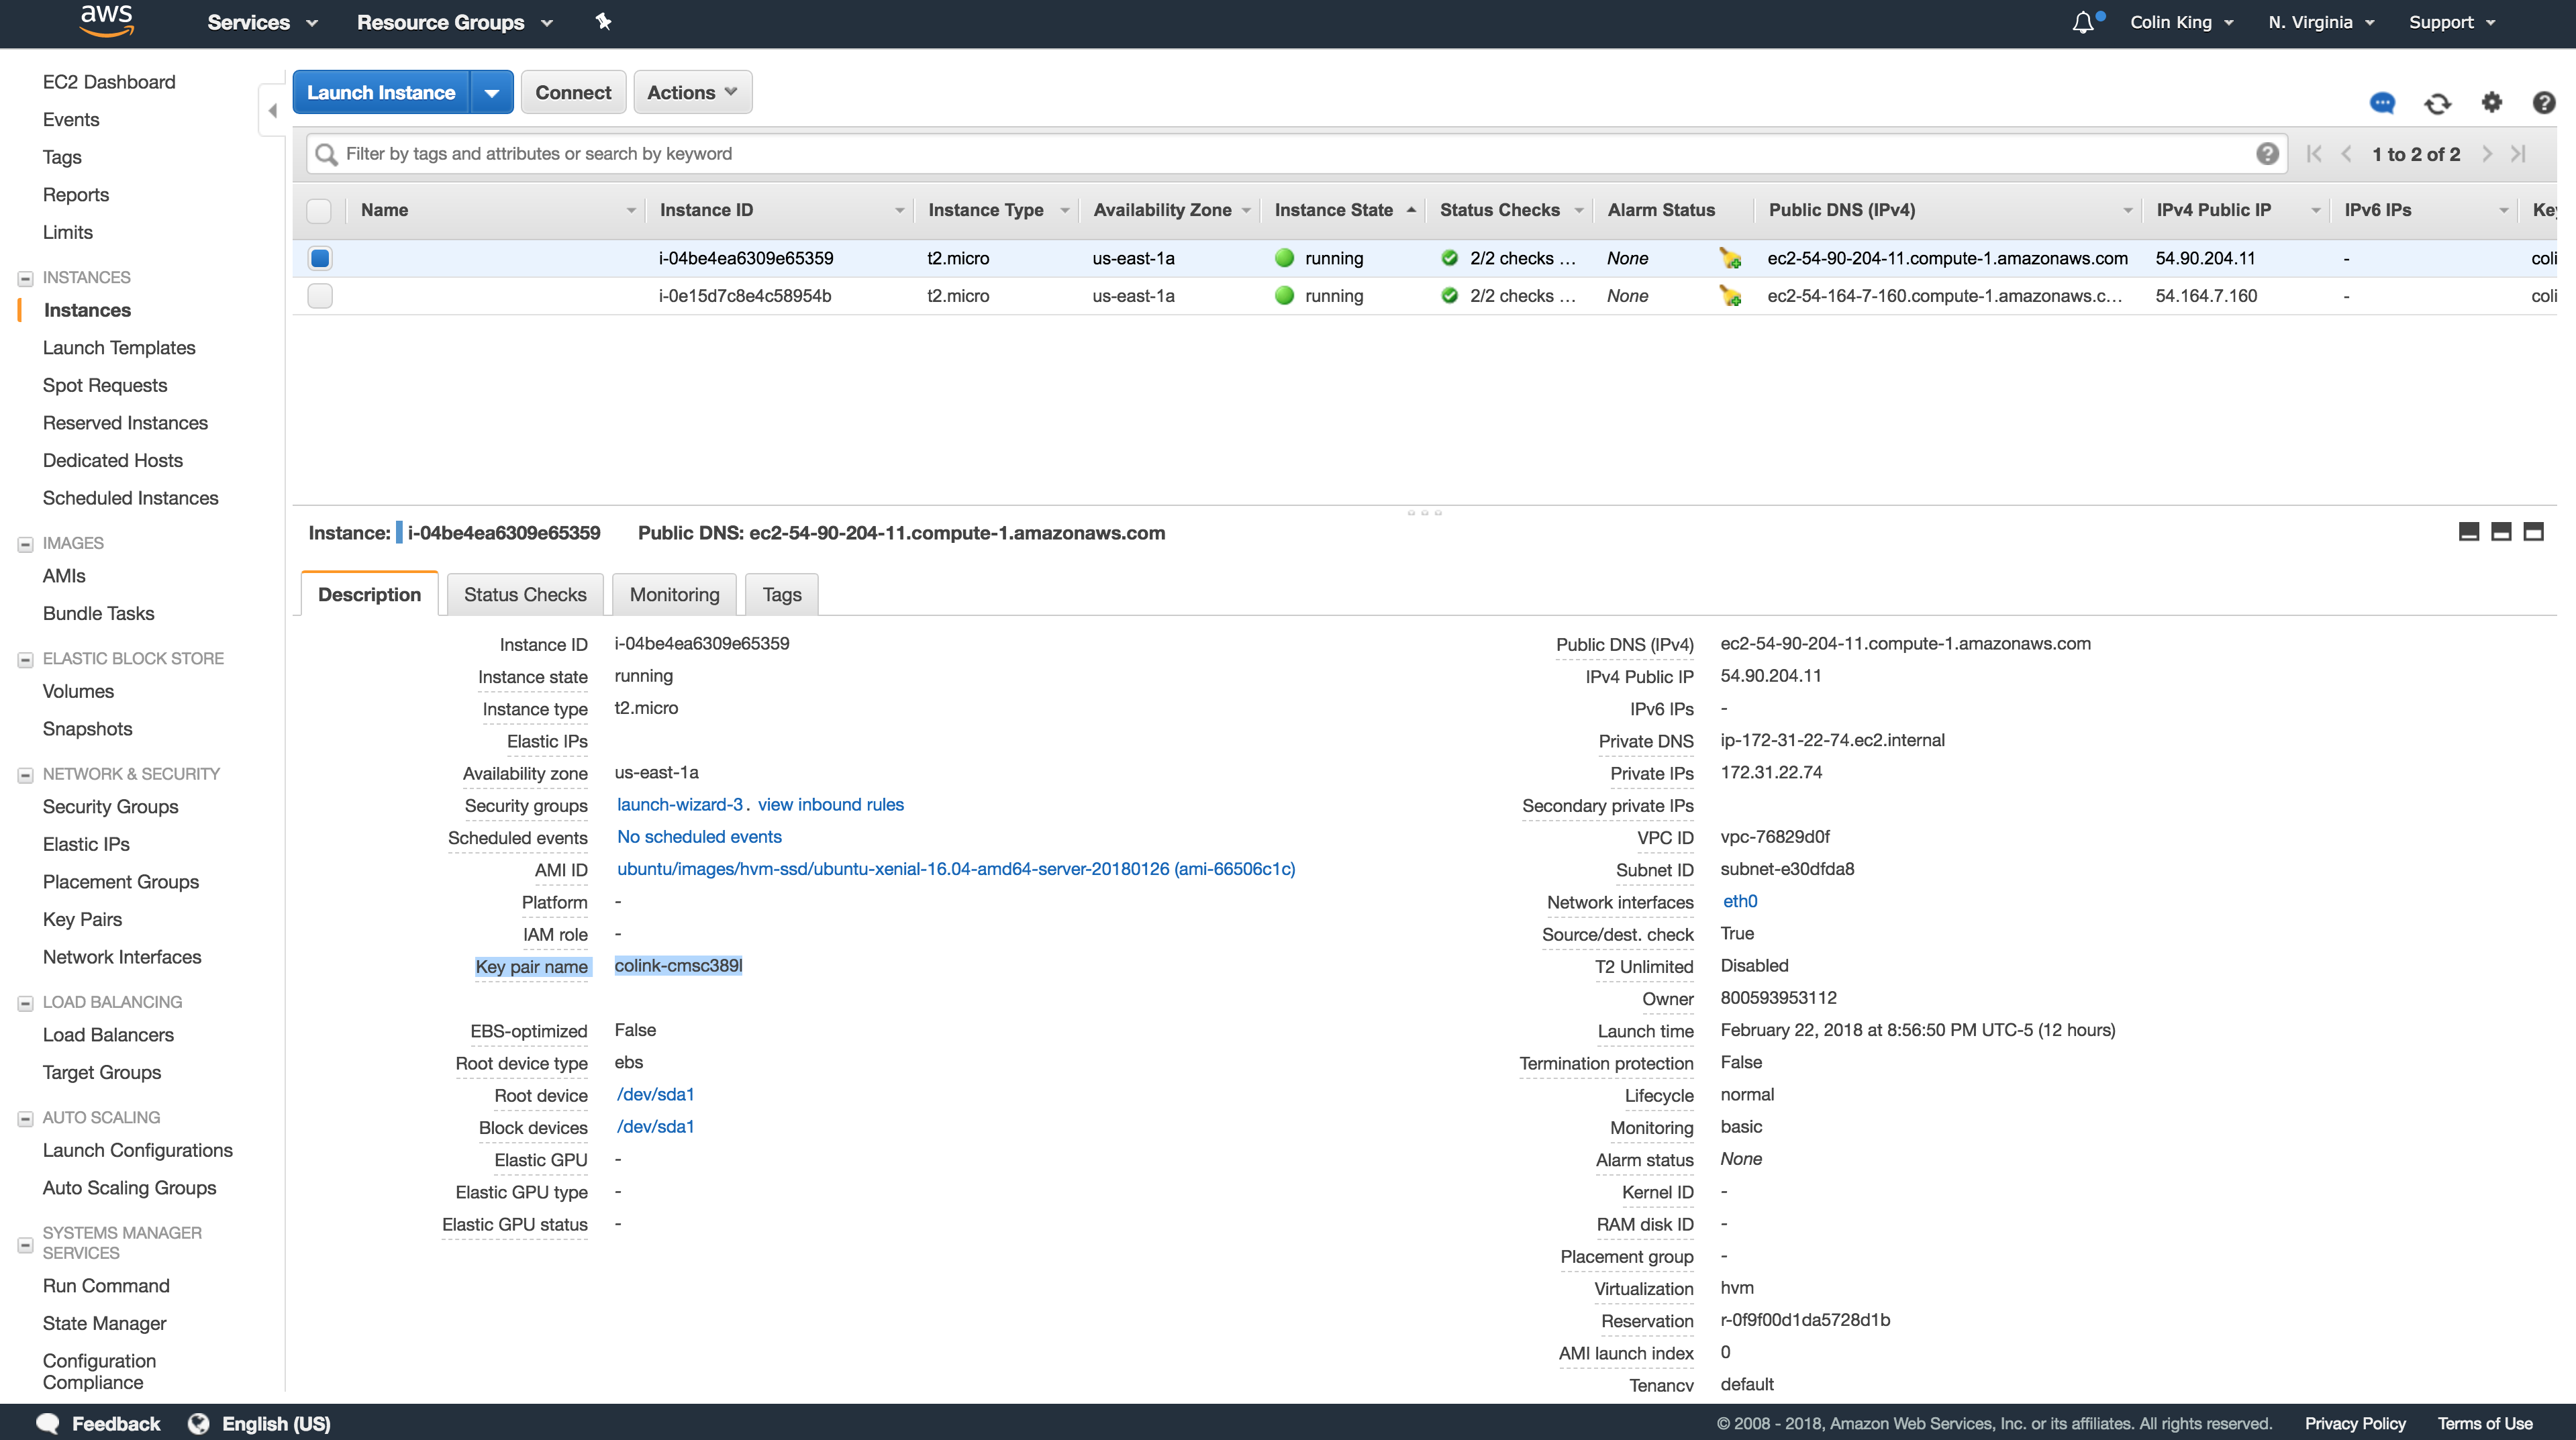Click the refresh instances icon

click(2437, 103)
